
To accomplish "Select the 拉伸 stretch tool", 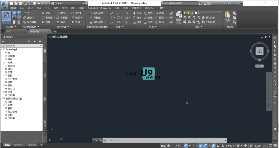I will point(137,22).
